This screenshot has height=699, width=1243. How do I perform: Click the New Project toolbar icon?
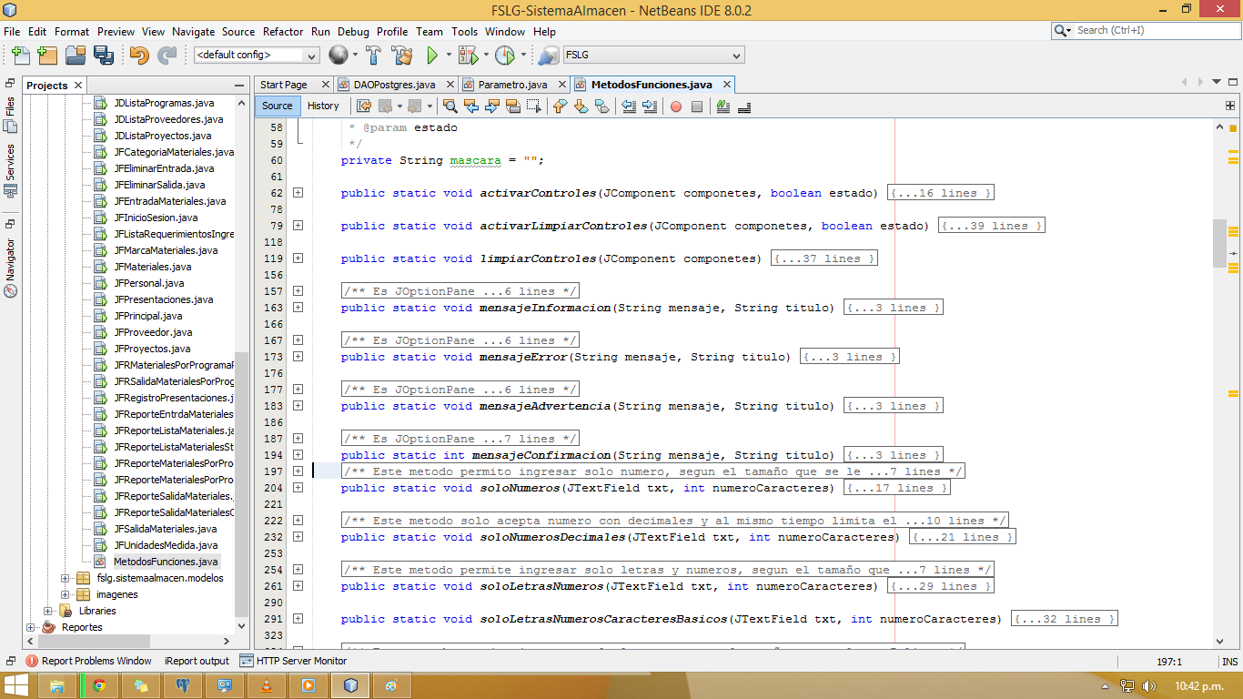click(47, 55)
